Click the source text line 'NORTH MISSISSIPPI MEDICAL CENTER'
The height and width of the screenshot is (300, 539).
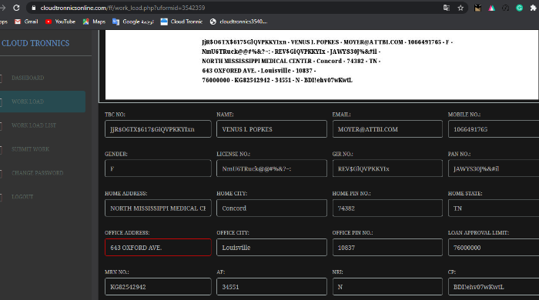[x=291, y=61]
